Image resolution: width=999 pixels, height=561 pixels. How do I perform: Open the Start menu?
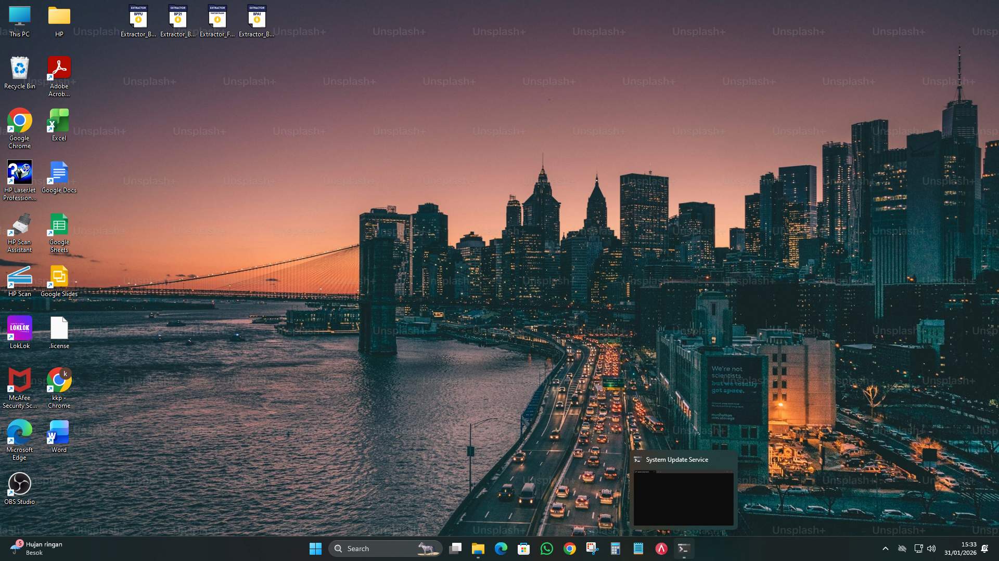point(315,548)
